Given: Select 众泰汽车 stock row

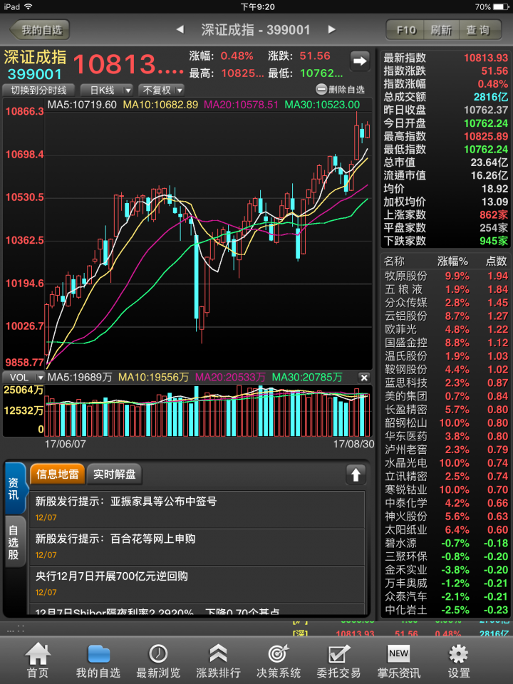Looking at the screenshot, I should click(x=446, y=596).
